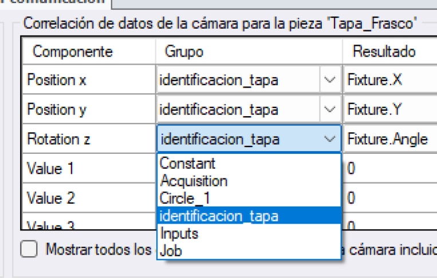
Task: Select identificacion_tapa highlighted list option
Action: 219,216
